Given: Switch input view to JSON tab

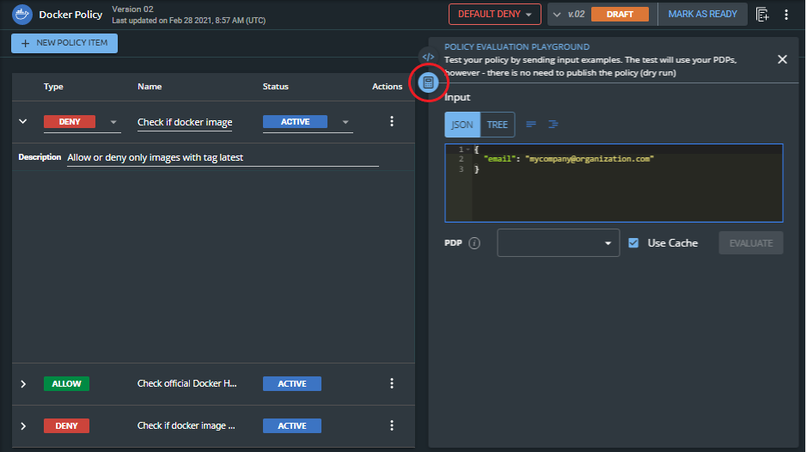Looking at the screenshot, I should [x=462, y=125].
